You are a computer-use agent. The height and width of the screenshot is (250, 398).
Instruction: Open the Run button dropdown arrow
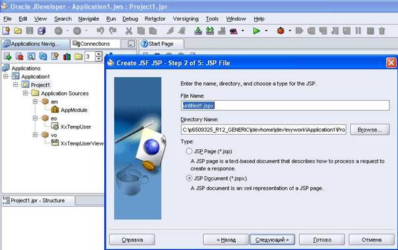click(x=266, y=31)
